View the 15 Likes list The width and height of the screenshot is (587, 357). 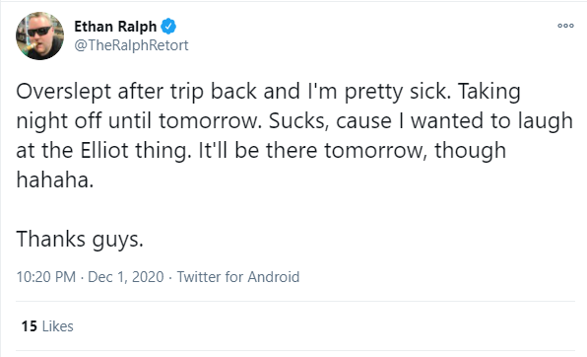[47, 326]
